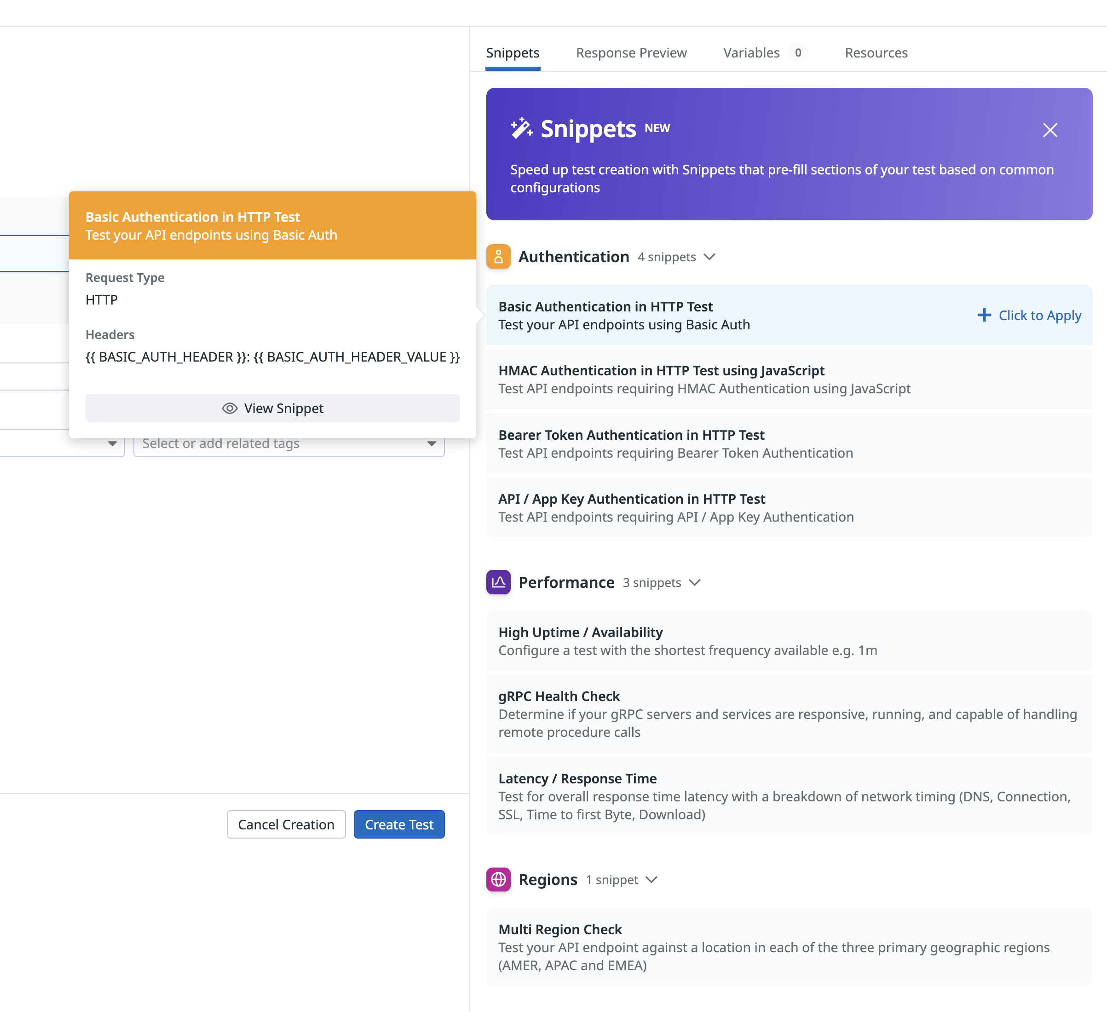Click the orange Basic Authentication popover title
This screenshot has height=1012, width=1107.
pyautogui.click(x=193, y=217)
